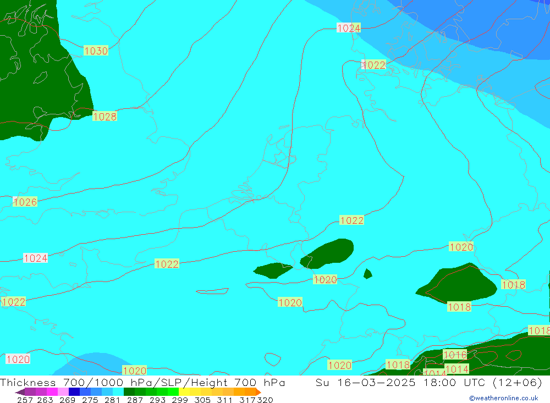The image size is (550, 403).
Task: Select the 299 legend value
Action: tap(180, 400)
